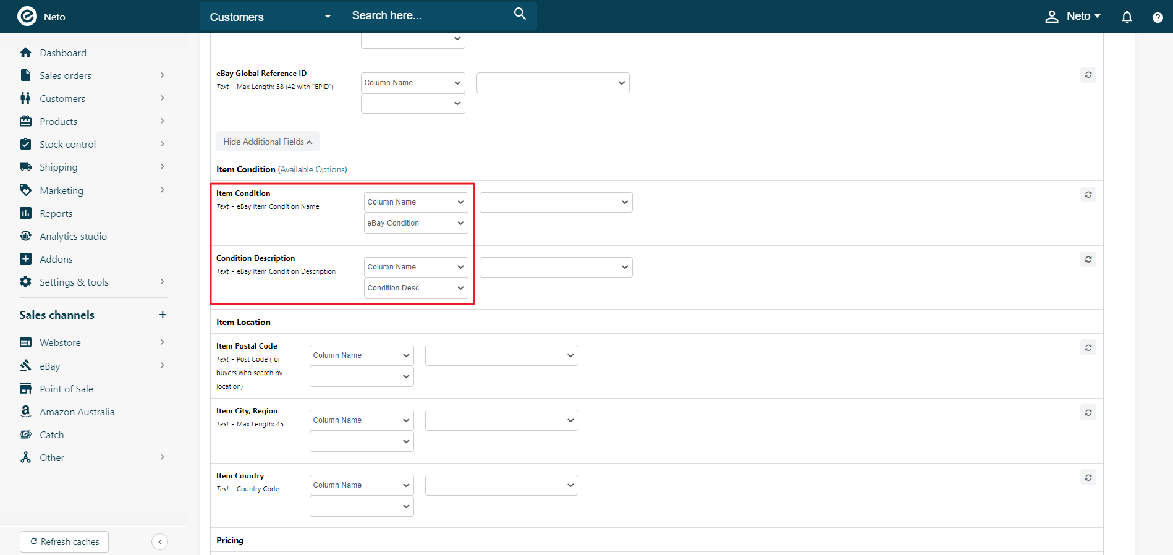Click the Refresh caches button

[64, 542]
